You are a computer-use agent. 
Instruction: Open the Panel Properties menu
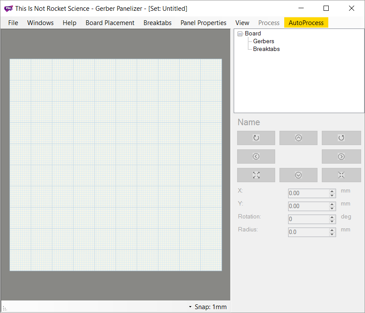203,23
